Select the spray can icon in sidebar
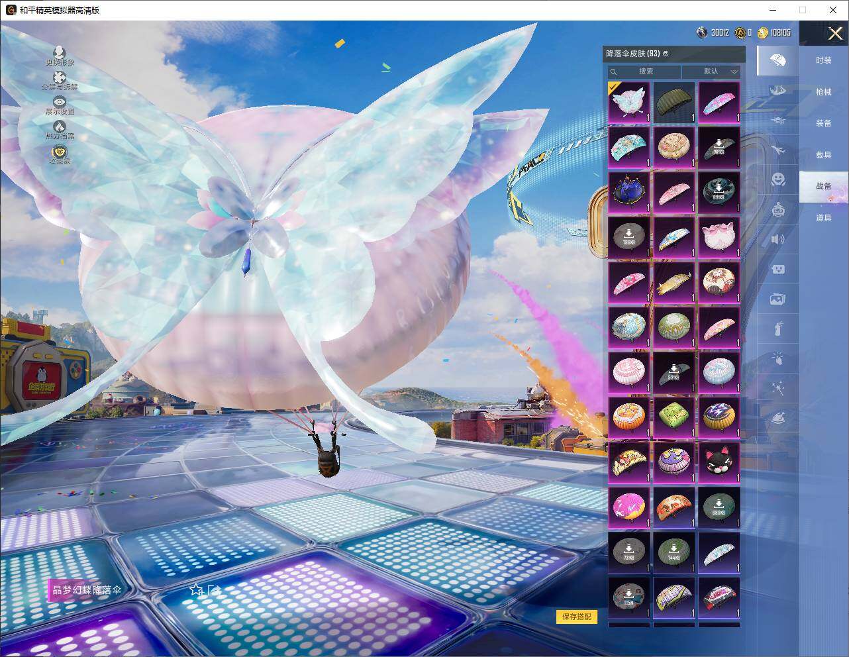 (x=777, y=329)
